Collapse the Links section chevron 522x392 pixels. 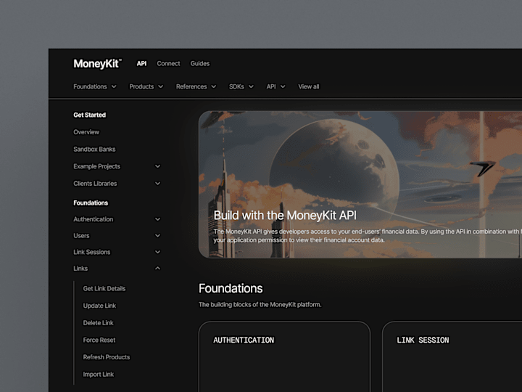point(158,268)
